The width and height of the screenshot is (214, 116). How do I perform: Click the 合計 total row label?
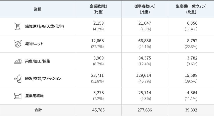pyautogui.click(x=38, y=110)
